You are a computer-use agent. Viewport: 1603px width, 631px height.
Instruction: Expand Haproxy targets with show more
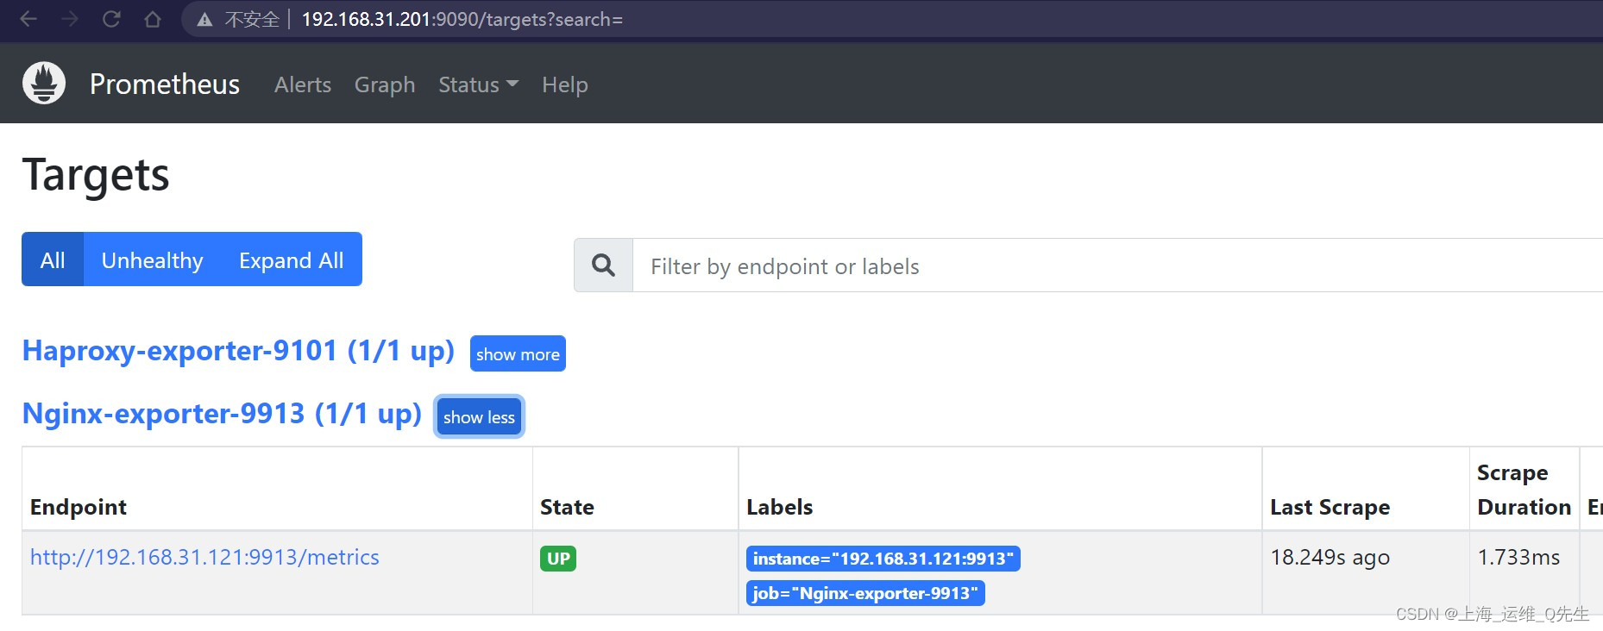click(518, 353)
